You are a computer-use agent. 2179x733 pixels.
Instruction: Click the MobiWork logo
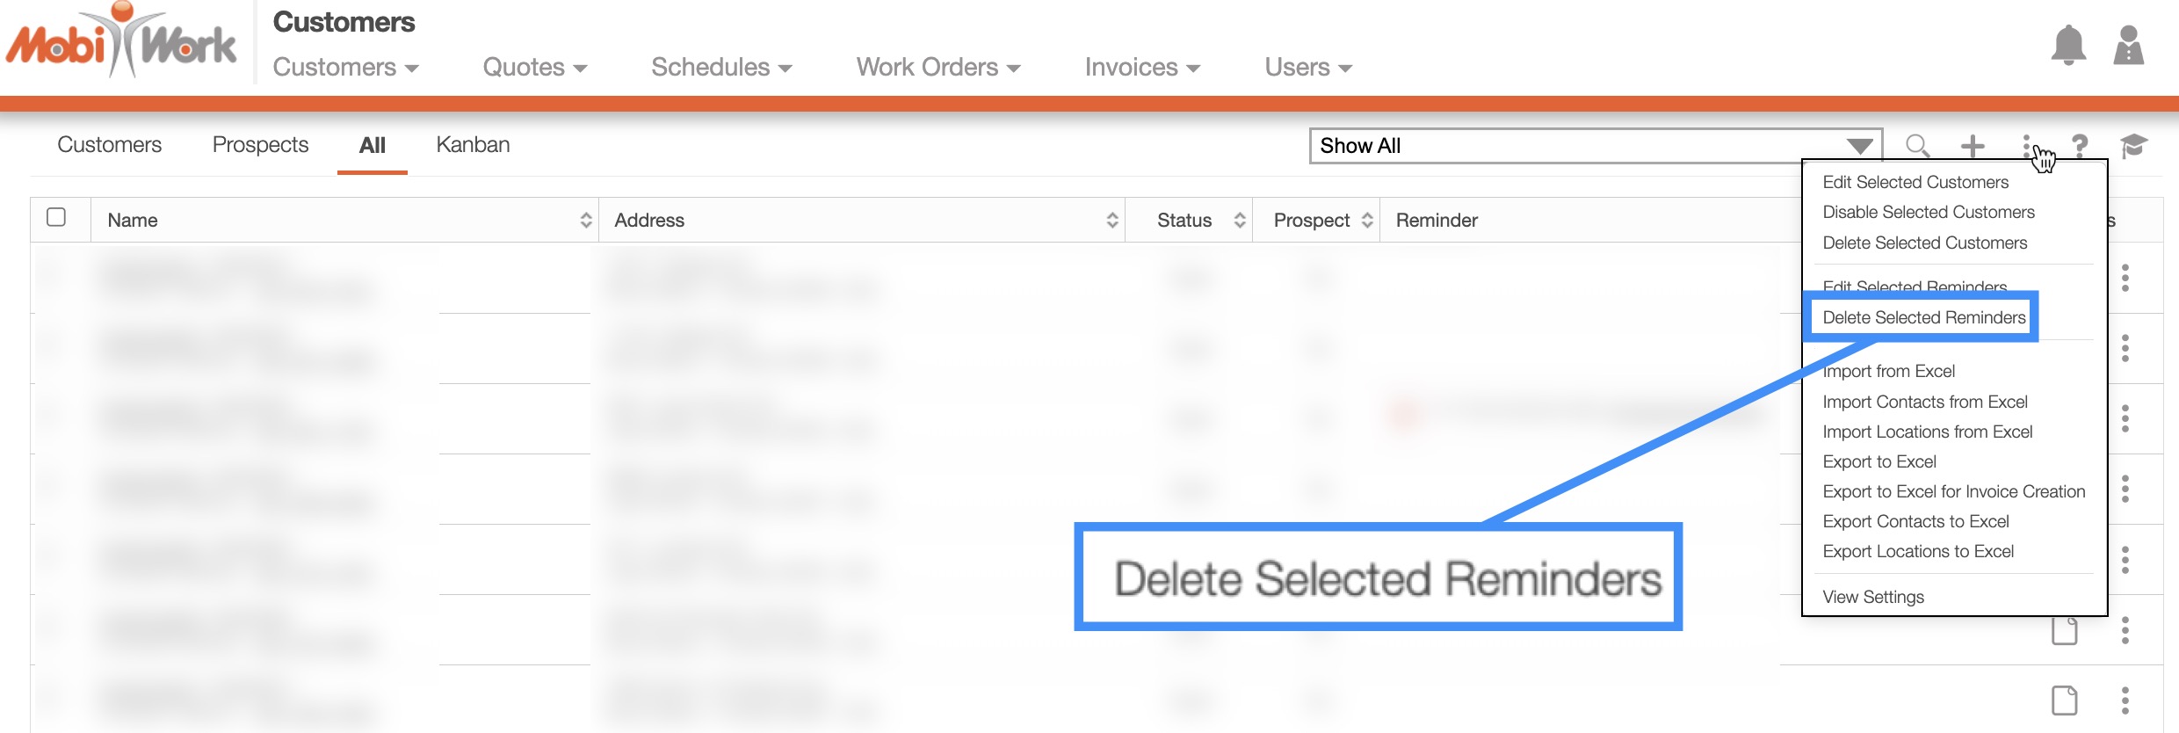[121, 42]
